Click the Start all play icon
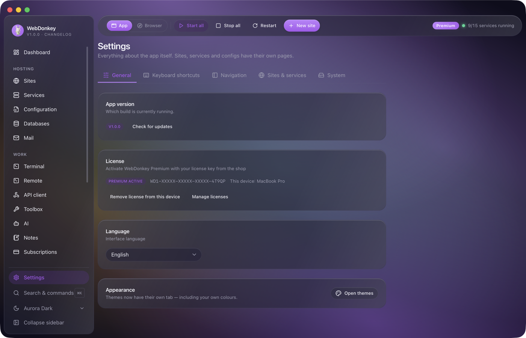This screenshot has height=338, width=526. [181, 26]
